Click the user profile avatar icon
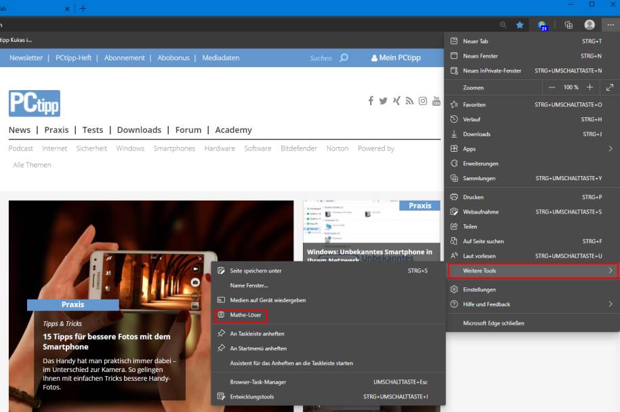Image resolution: width=620 pixels, height=412 pixels. pyautogui.click(x=590, y=25)
